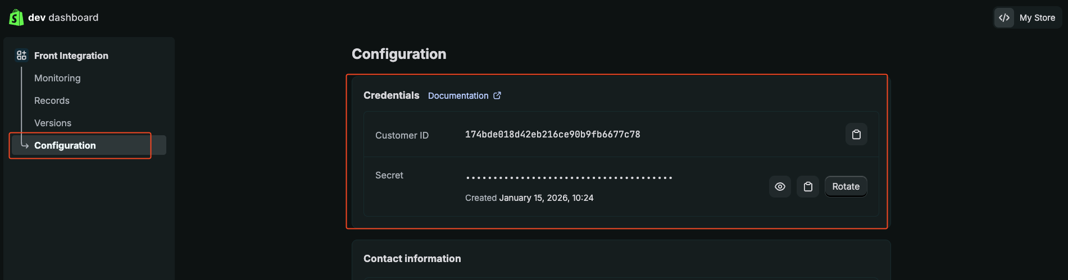Reveal the Secret with the eye icon
The image size is (1068, 280).
(x=780, y=187)
